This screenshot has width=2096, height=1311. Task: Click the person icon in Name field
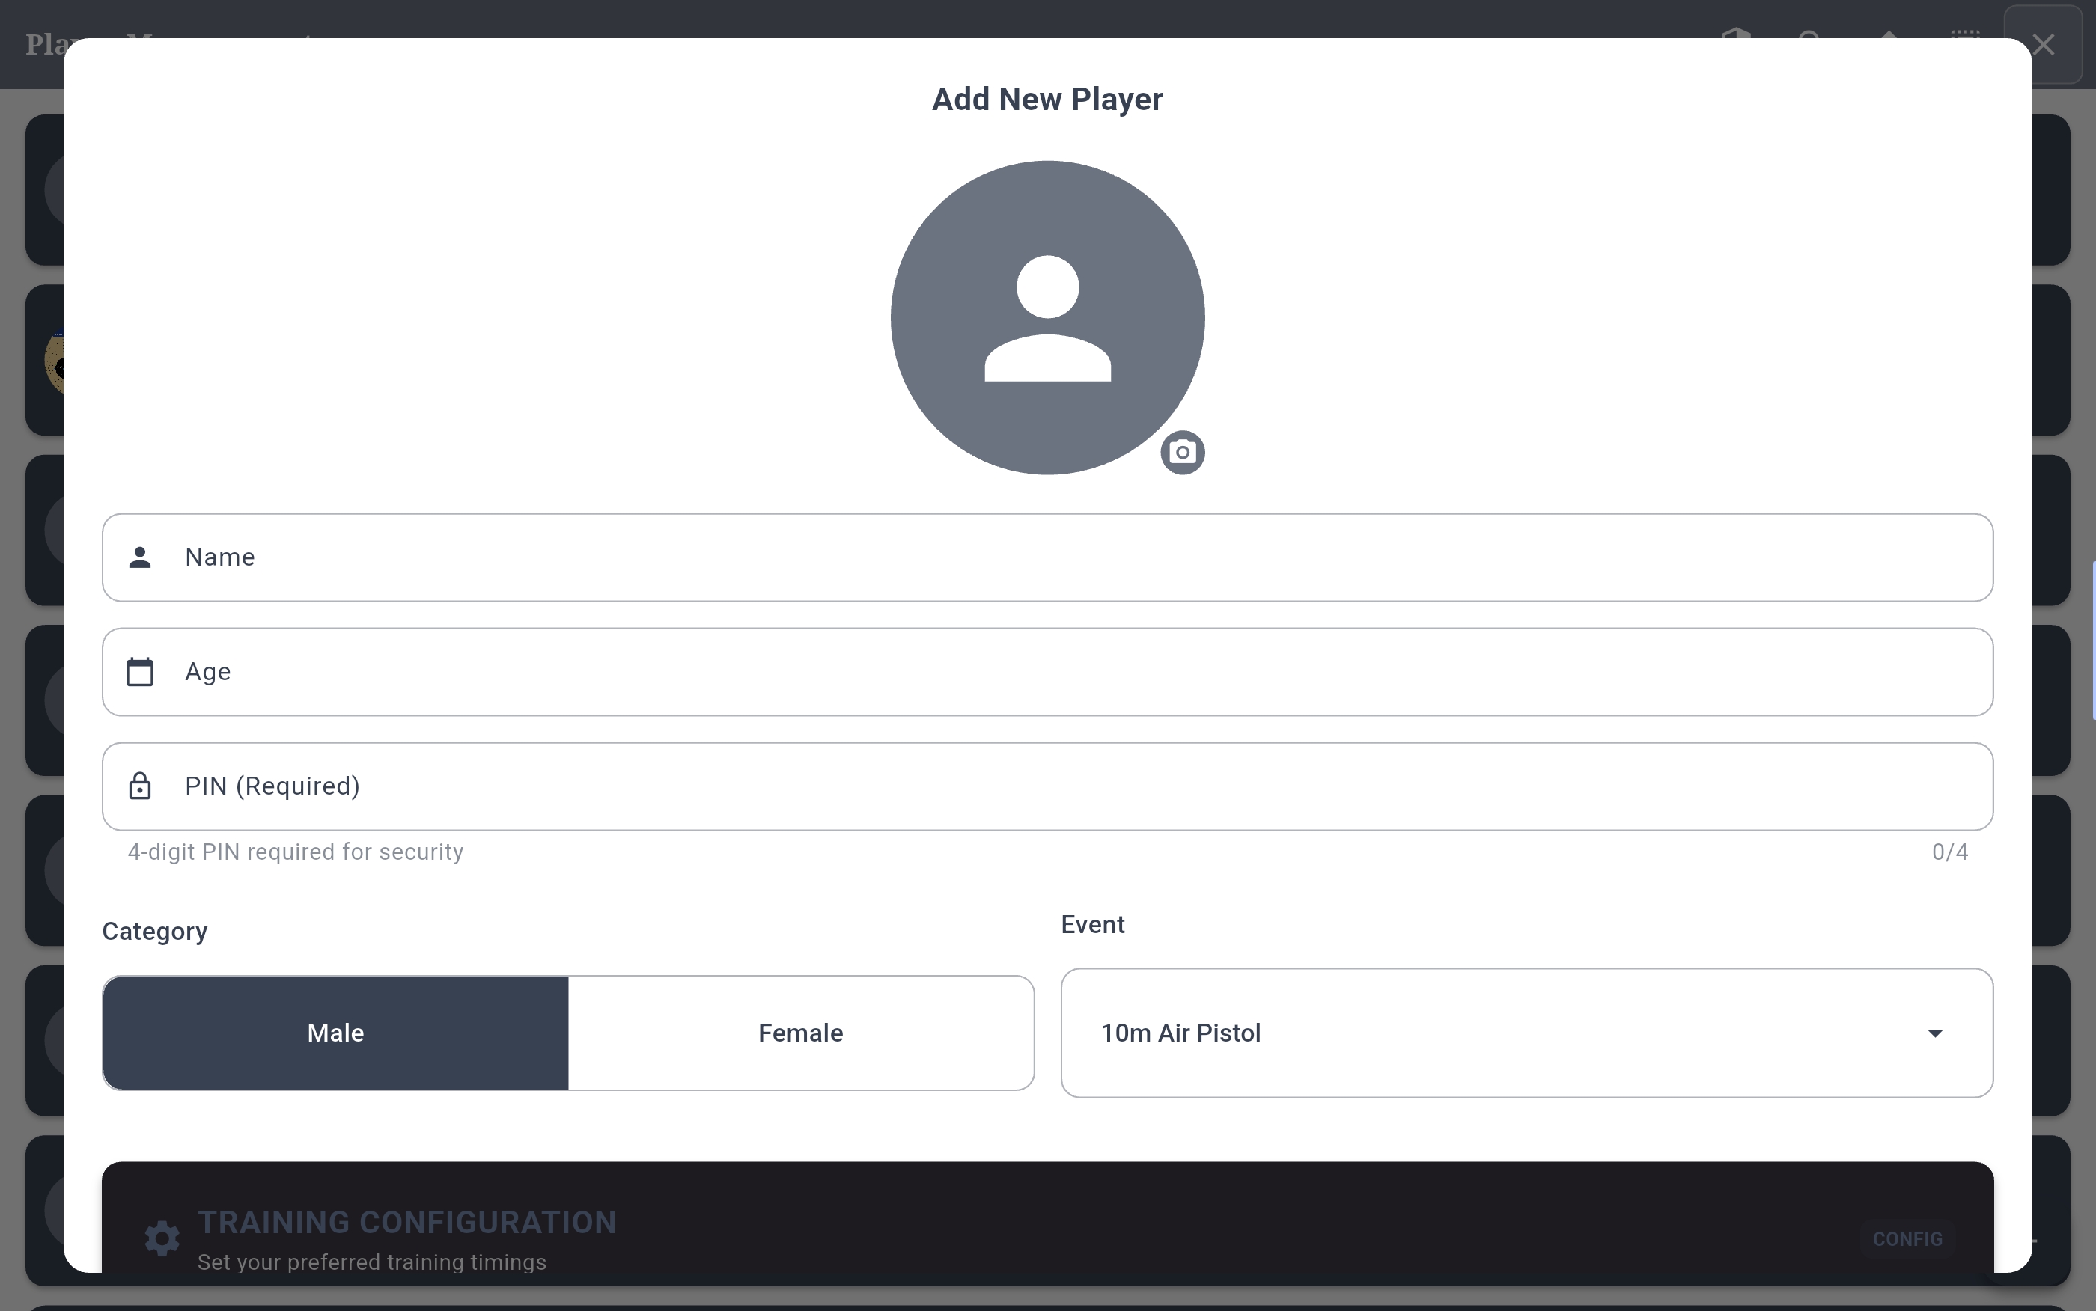pos(140,557)
